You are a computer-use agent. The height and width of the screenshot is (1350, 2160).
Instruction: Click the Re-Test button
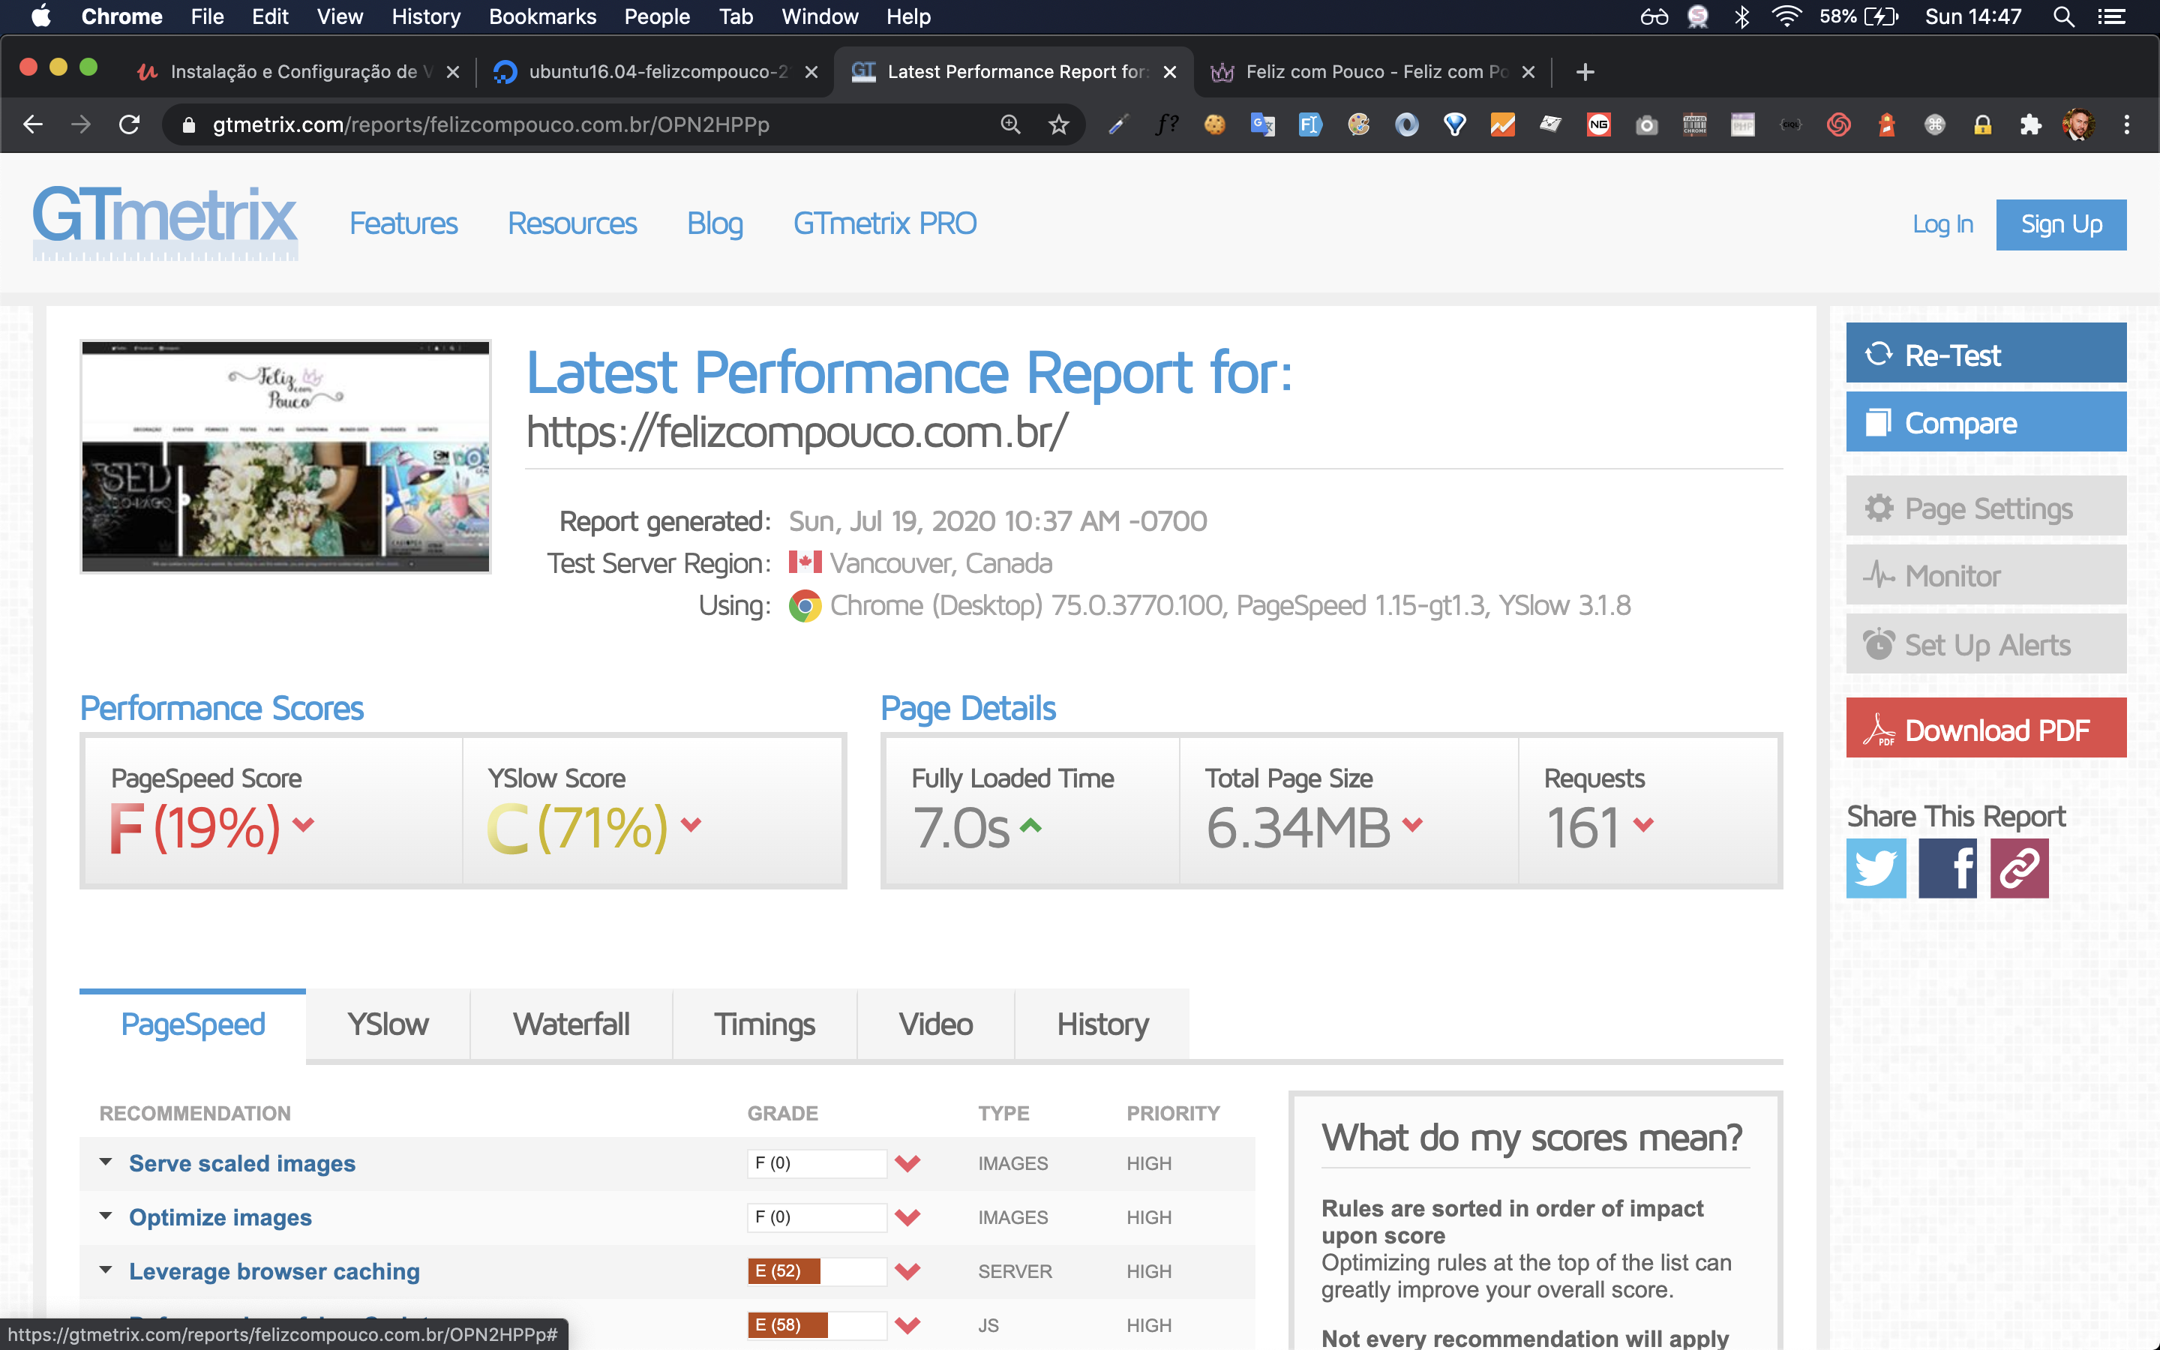1986,353
